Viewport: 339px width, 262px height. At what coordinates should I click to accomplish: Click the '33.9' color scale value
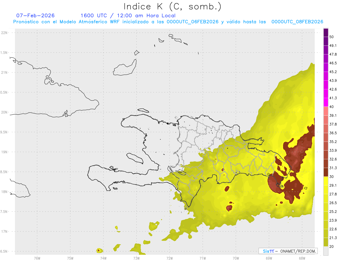[x=333, y=150]
